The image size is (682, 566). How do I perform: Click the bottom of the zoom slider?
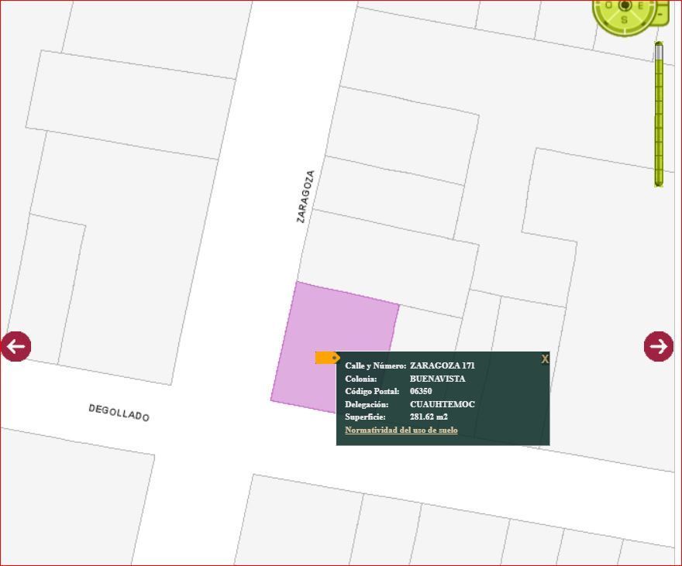(x=659, y=183)
